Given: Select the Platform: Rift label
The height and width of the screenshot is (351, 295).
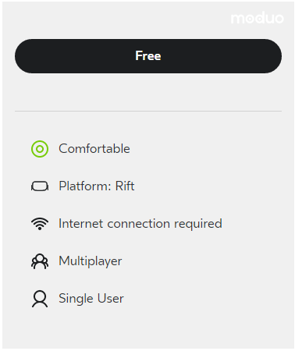Looking at the screenshot, I should (97, 186).
